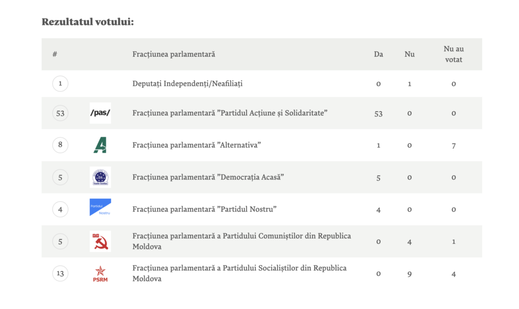Click the "Fracțiunea parlamentară" column header

tap(173, 54)
